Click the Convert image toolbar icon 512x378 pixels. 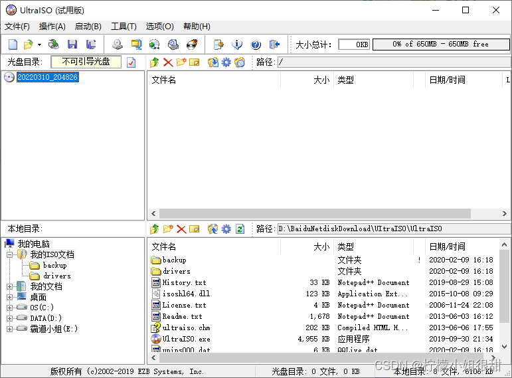coord(155,45)
